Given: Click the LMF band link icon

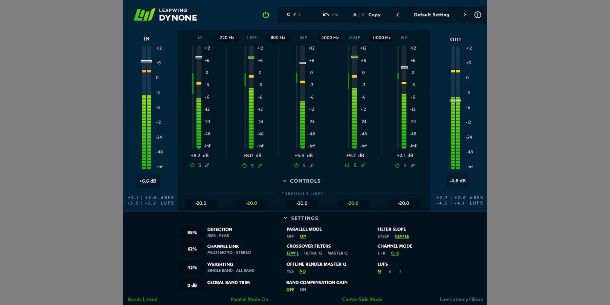Looking at the screenshot, I should pos(260,166).
